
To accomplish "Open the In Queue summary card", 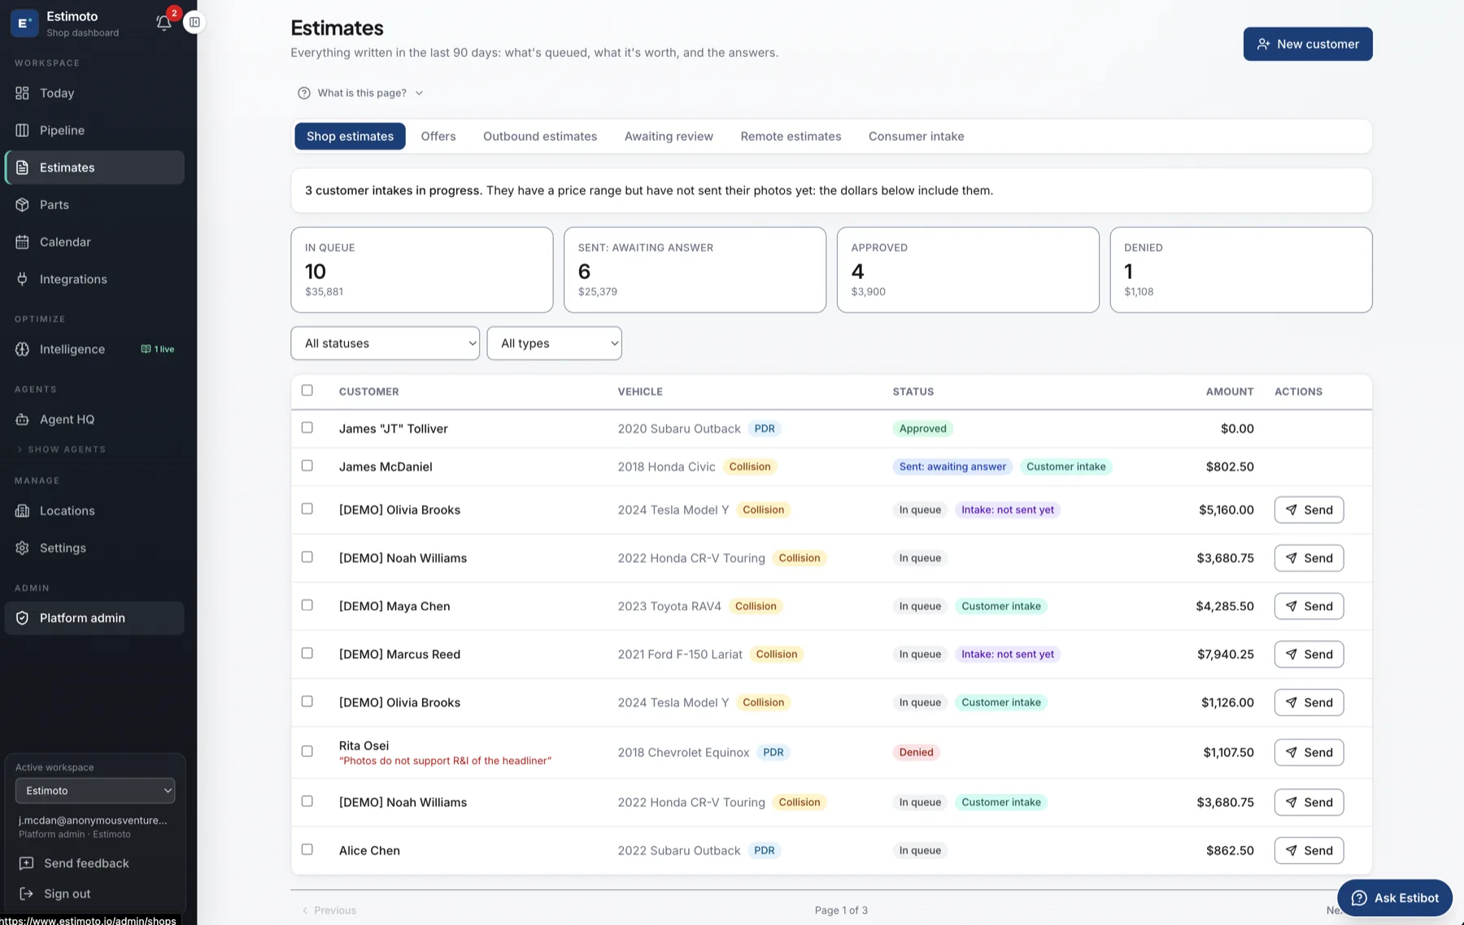I will click(422, 270).
